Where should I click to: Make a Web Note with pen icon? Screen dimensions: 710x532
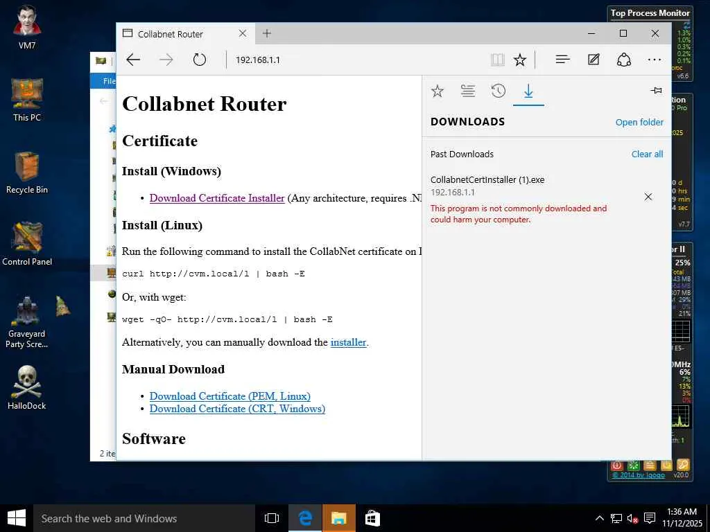(594, 60)
